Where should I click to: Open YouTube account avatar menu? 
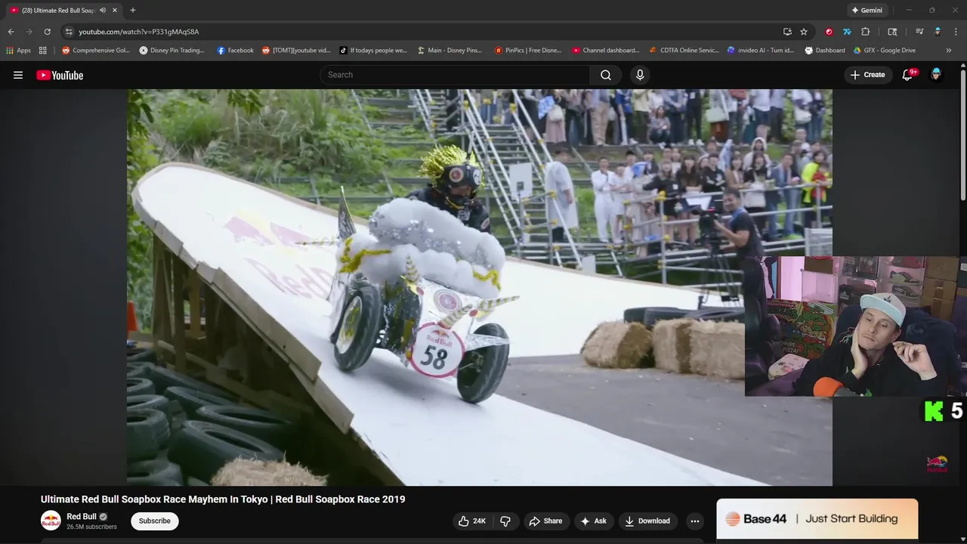pos(936,75)
